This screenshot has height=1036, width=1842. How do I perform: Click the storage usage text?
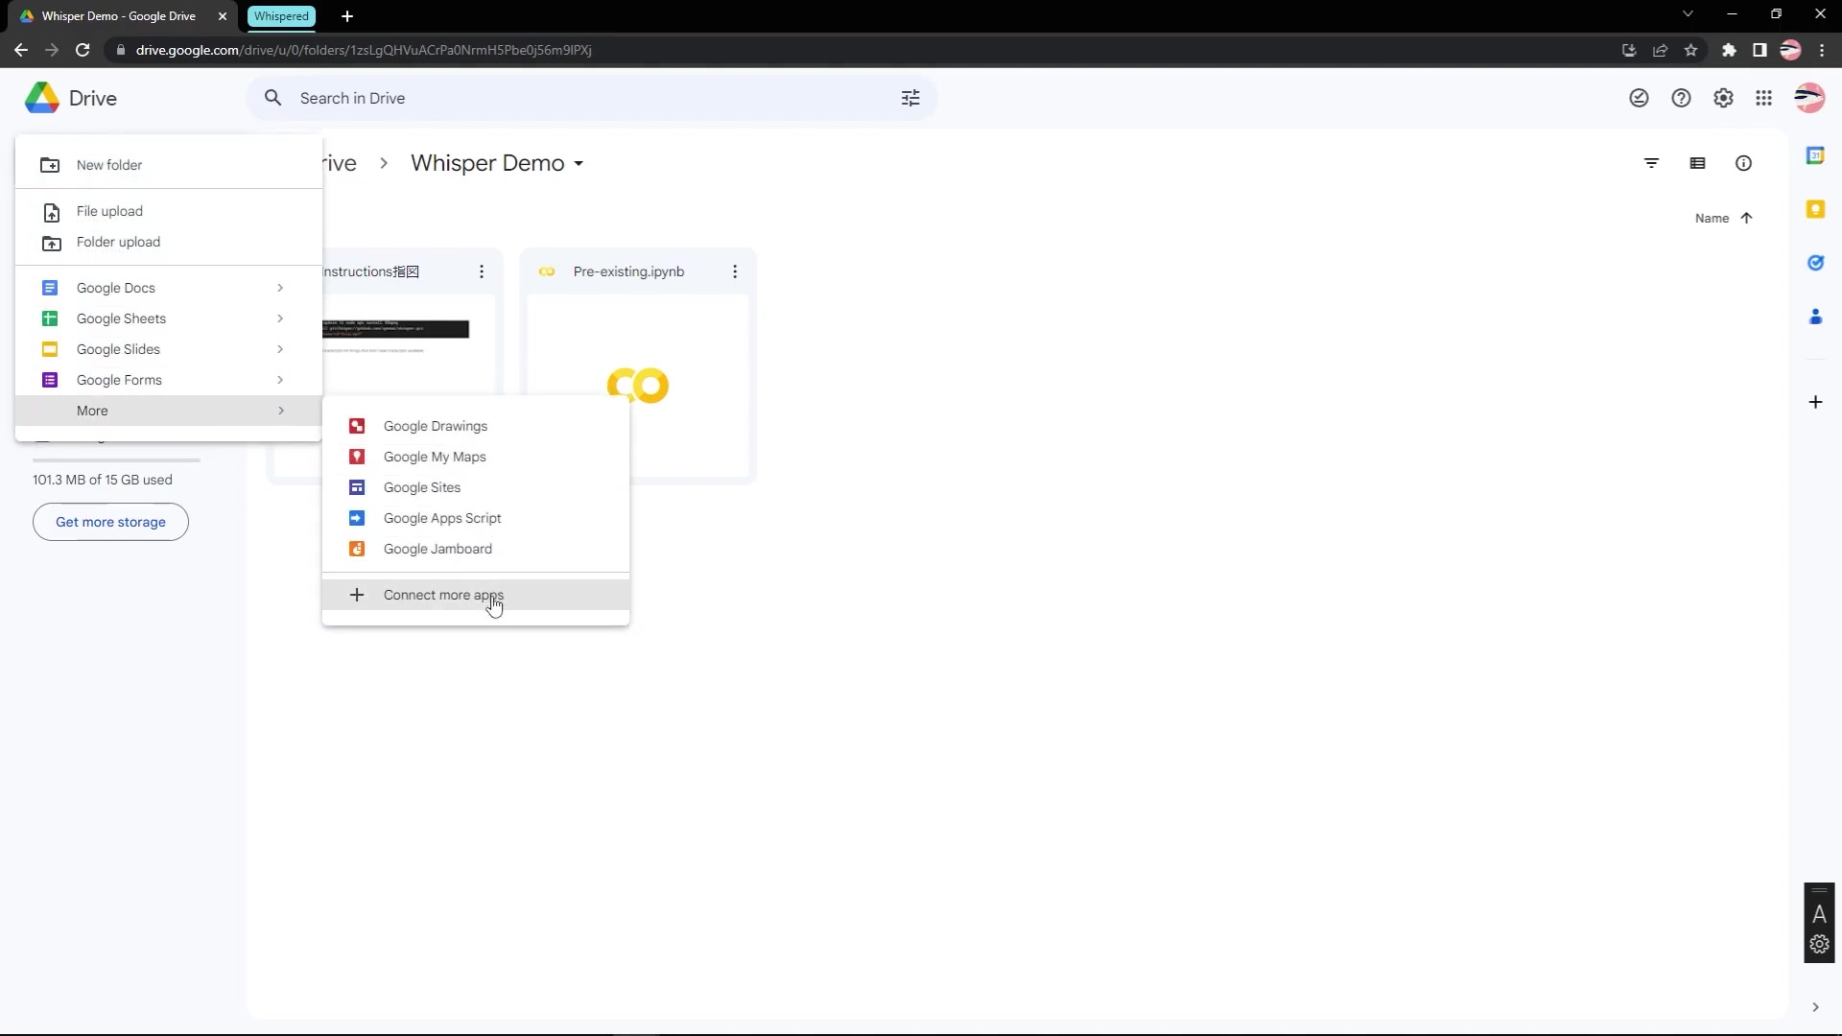(x=103, y=480)
